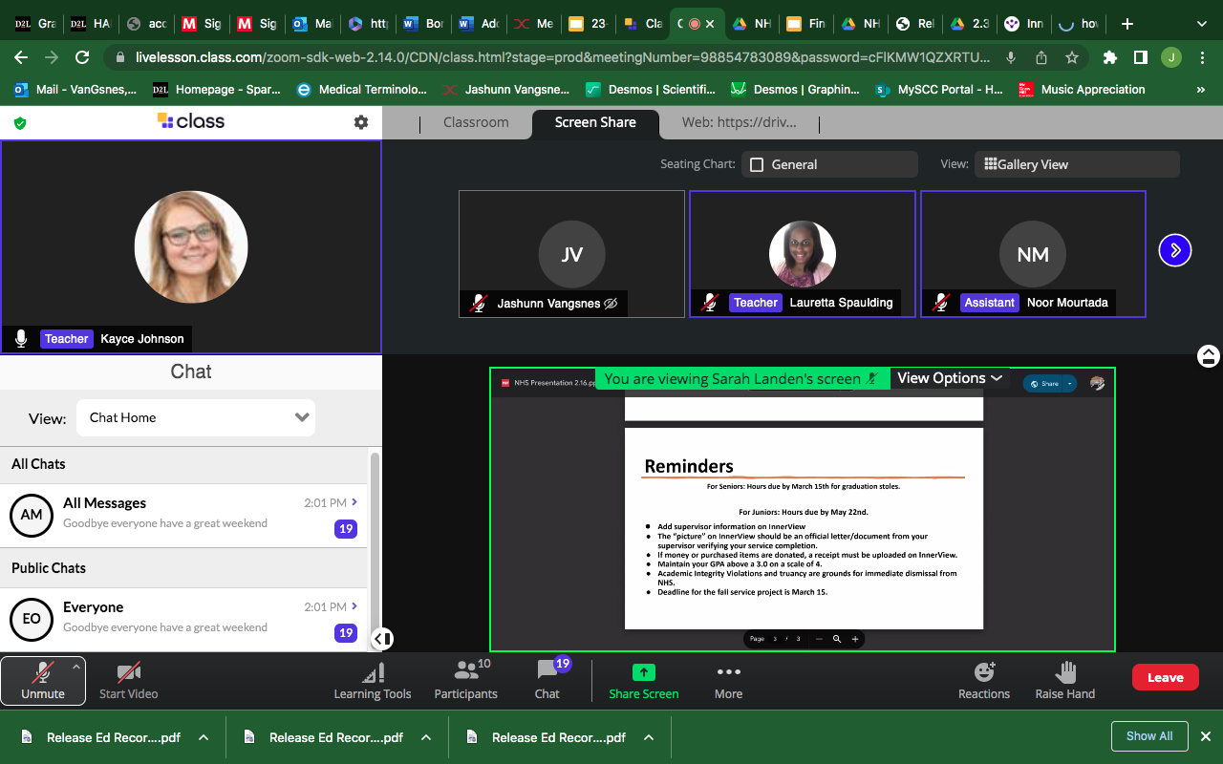Image resolution: width=1223 pixels, height=764 pixels.
Task: Reload the browser page
Action: click(x=82, y=57)
